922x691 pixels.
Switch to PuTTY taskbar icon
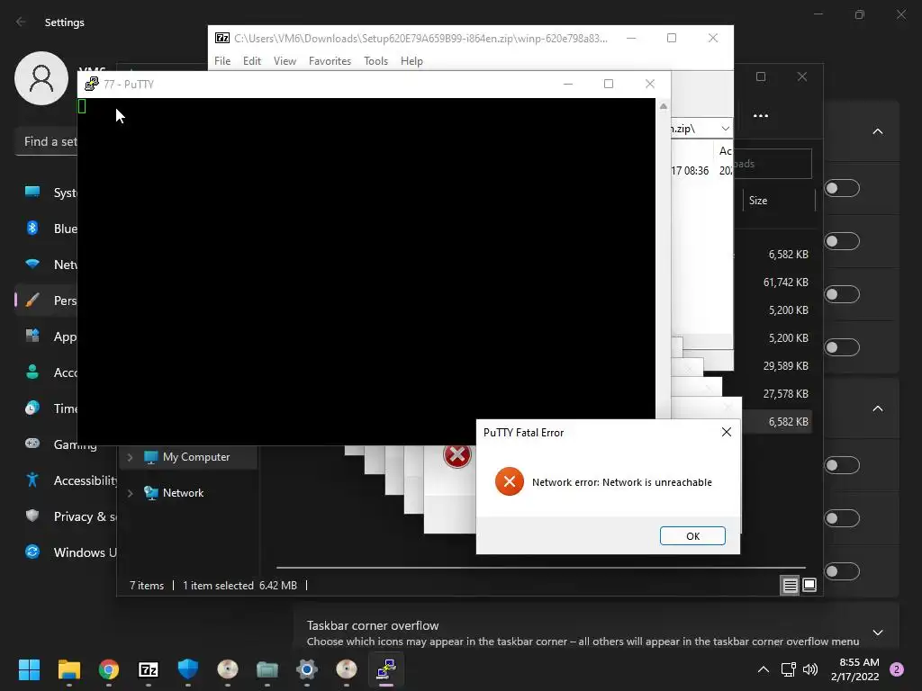pos(385,669)
